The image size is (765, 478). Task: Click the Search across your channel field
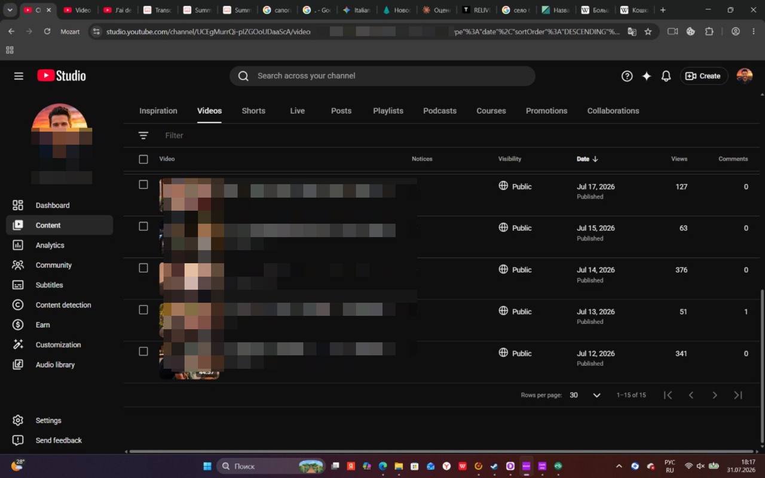coord(382,76)
